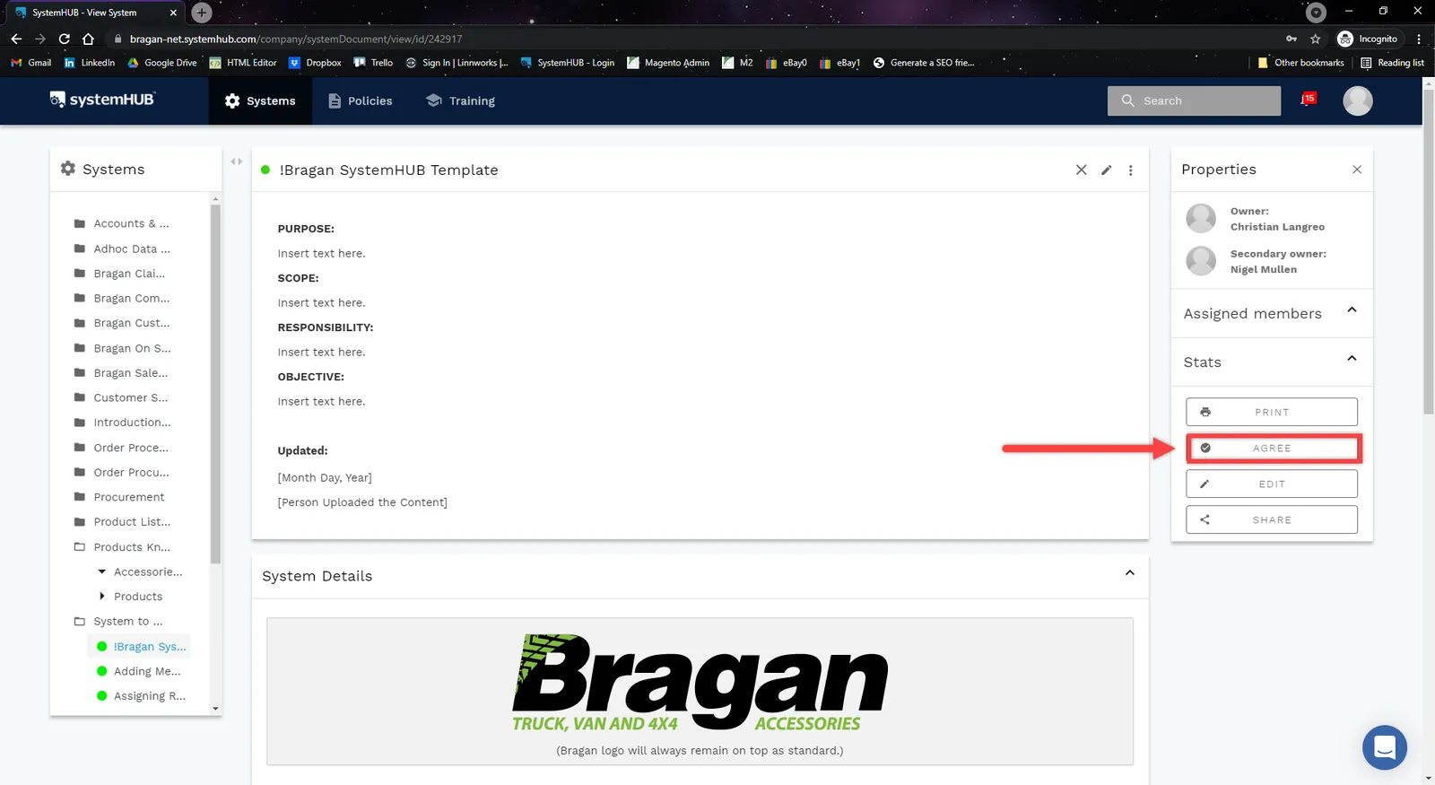The width and height of the screenshot is (1435, 785).
Task: Open the Adhoc Data folder
Action: [122, 249]
